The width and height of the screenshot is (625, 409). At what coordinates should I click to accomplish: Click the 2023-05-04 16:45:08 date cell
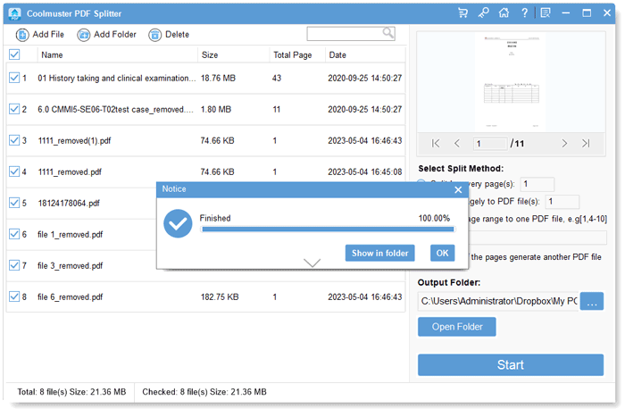coord(364,171)
